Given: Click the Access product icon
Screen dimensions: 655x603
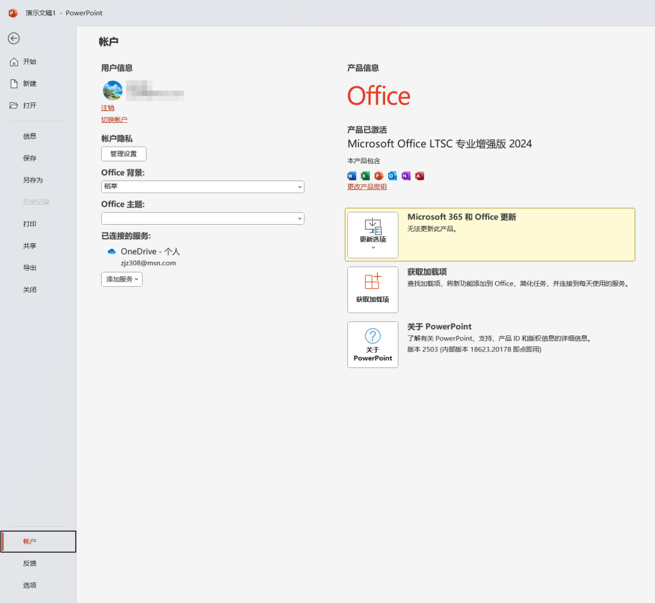Looking at the screenshot, I should point(420,175).
